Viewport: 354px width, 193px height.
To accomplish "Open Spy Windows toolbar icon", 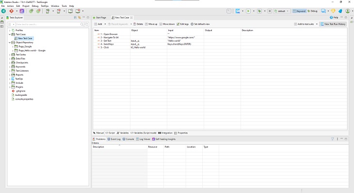I will tap(70, 11).
